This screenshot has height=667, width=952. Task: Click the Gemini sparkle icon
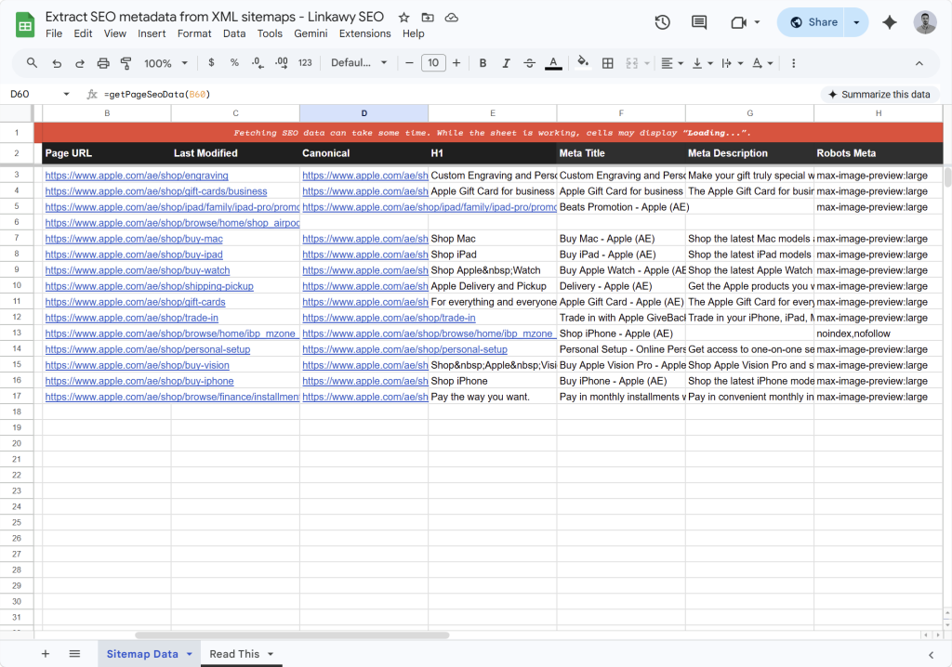tap(890, 22)
